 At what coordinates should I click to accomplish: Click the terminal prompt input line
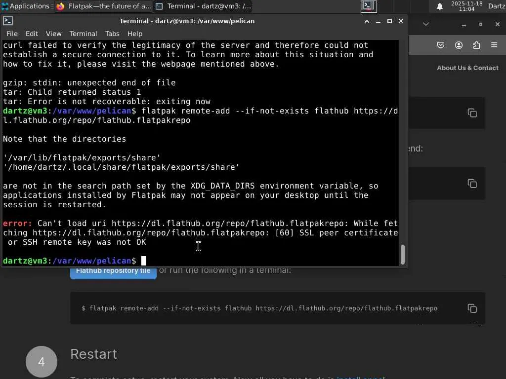tap(200, 261)
